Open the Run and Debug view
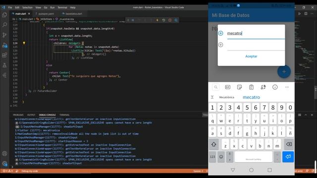The height and width of the screenshot is (178, 317). pos(4,45)
